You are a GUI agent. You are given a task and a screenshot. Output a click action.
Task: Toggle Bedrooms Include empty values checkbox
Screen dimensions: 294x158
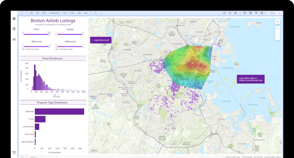click(x=23, y=49)
